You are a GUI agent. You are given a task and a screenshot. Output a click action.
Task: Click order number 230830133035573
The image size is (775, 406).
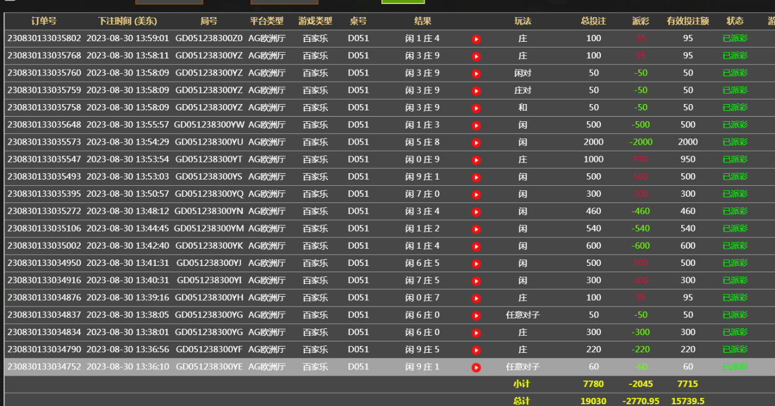click(45, 142)
